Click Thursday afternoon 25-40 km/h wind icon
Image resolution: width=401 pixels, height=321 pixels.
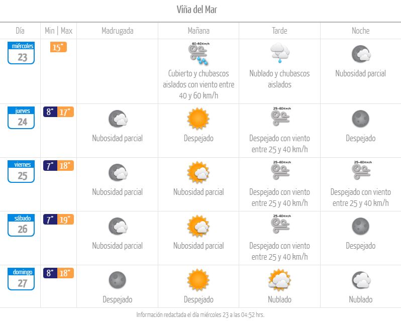click(280, 117)
